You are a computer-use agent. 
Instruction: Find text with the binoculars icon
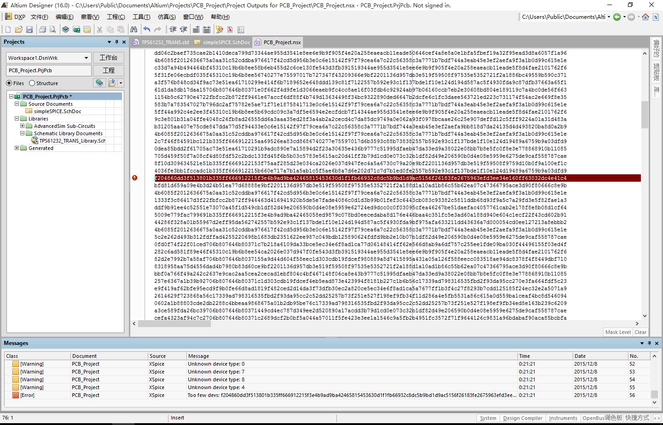pyautogui.click(x=134, y=29)
